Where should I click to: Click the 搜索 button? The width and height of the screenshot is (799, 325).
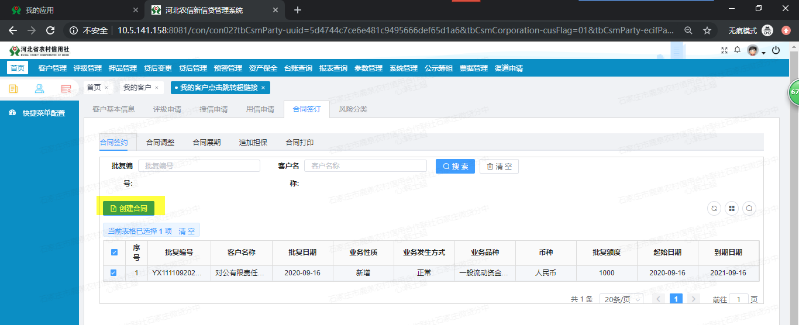455,167
